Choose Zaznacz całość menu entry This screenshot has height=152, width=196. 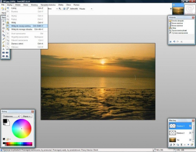point(27,44)
